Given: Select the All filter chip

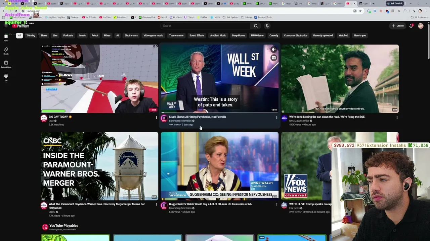Looking at the screenshot, I should pos(19,35).
